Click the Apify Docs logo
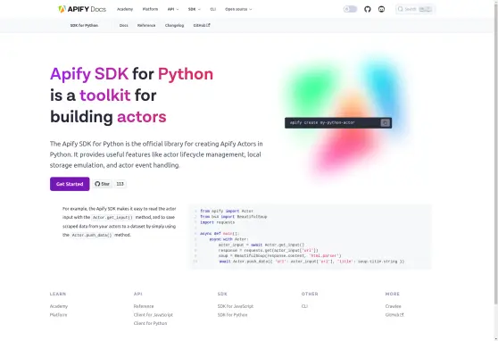Viewport: 498px width, 341px height. pos(82,9)
